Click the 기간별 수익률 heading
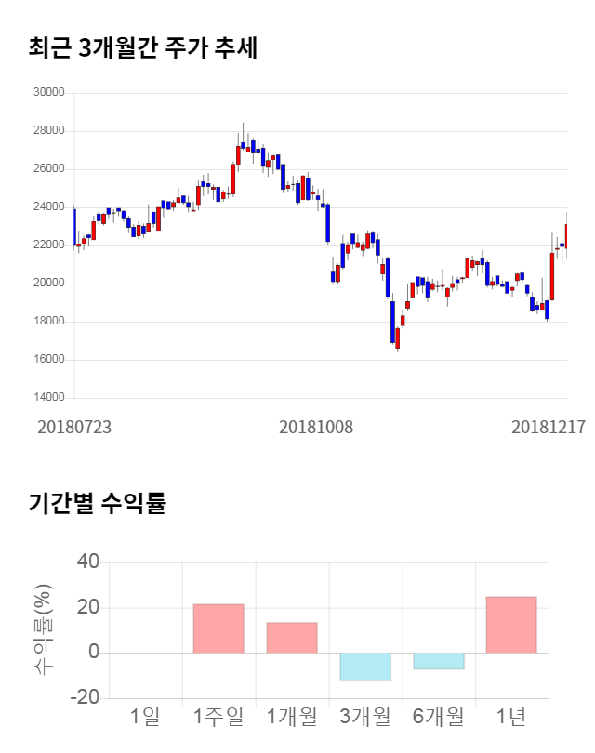The height and width of the screenshot is (753, 595). pyautogui.click(x=97, y=505)
